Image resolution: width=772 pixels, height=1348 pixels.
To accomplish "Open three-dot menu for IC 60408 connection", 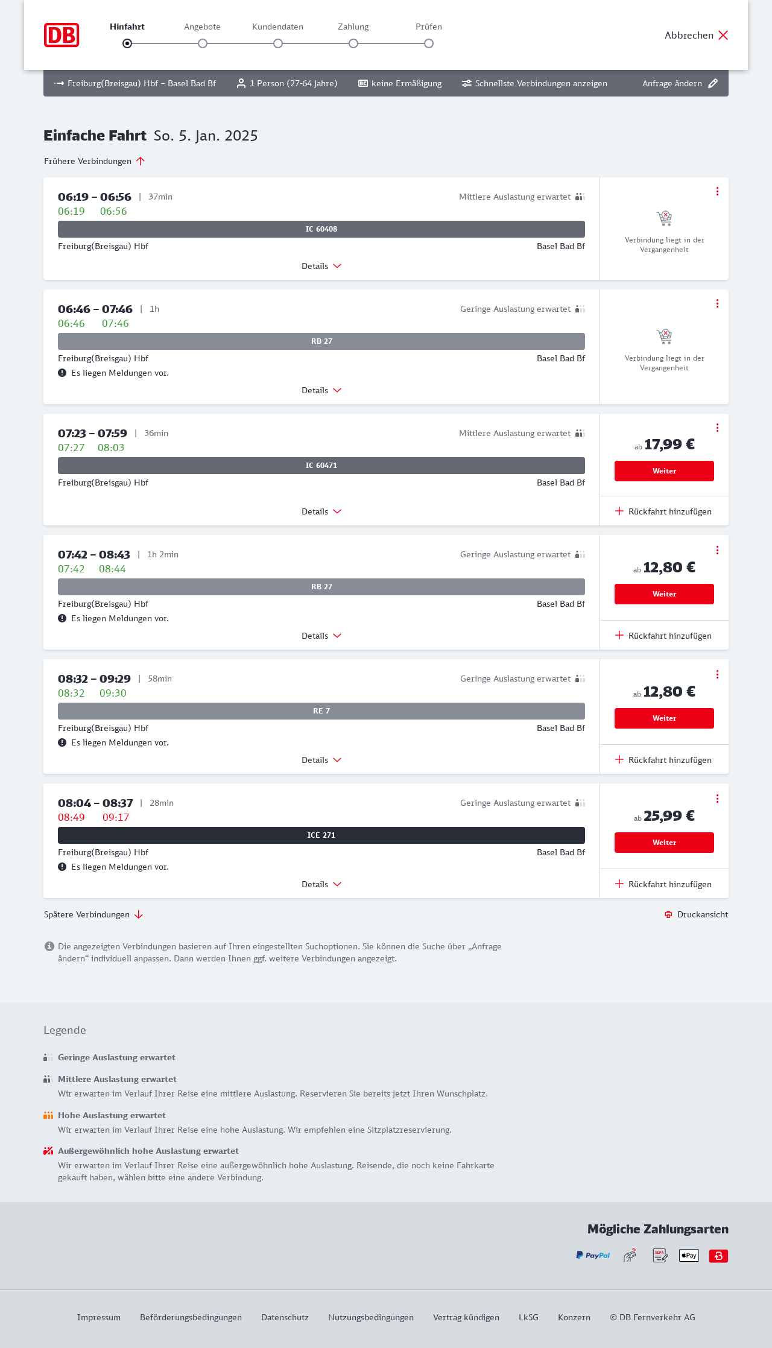I will pos(717,191).
